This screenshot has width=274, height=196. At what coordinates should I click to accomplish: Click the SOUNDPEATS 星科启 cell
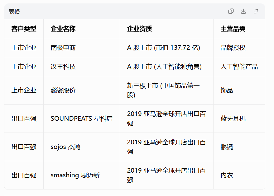point(82,119)
